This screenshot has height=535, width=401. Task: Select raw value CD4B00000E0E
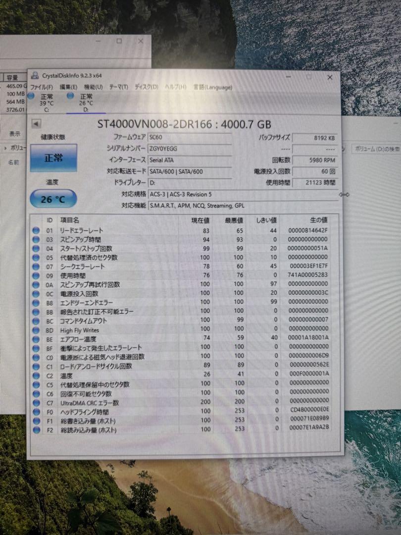tap(309, 410)
